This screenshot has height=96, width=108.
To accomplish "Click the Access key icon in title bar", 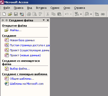I will coord(2,2).
